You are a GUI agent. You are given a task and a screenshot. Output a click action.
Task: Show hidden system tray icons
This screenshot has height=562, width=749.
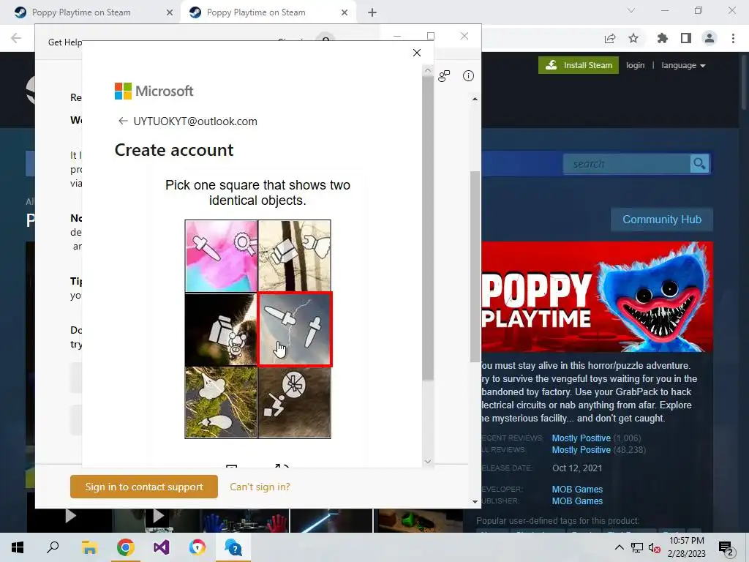[x=619, y=547]
